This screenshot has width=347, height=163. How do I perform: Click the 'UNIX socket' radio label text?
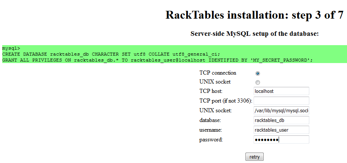(215, 82)
